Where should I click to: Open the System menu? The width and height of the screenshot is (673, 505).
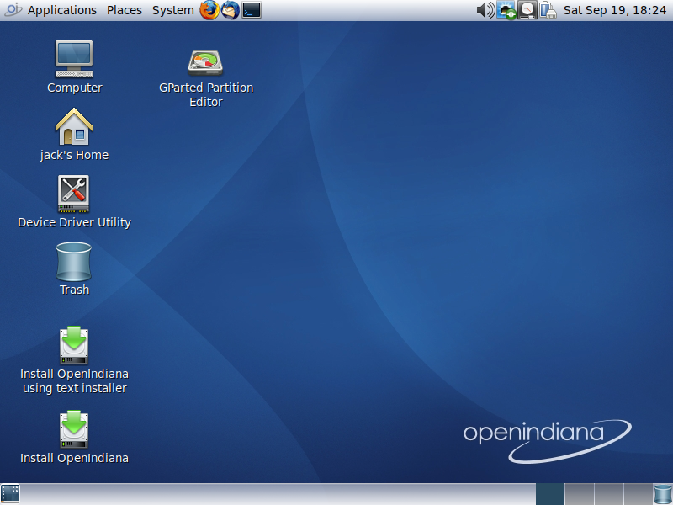tap(172, 10)
